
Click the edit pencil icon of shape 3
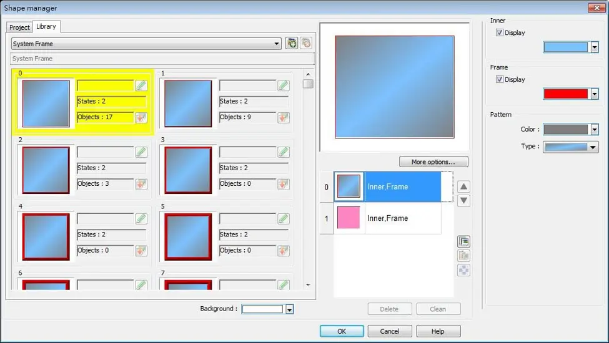pyautogui.click(x=284, y=152)
